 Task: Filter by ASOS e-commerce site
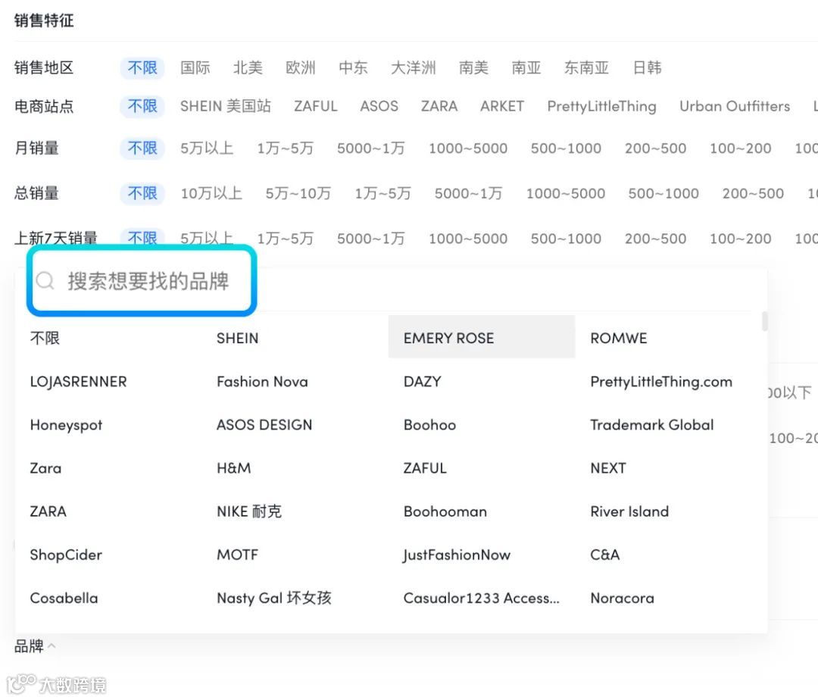click(x=379, y=106)
